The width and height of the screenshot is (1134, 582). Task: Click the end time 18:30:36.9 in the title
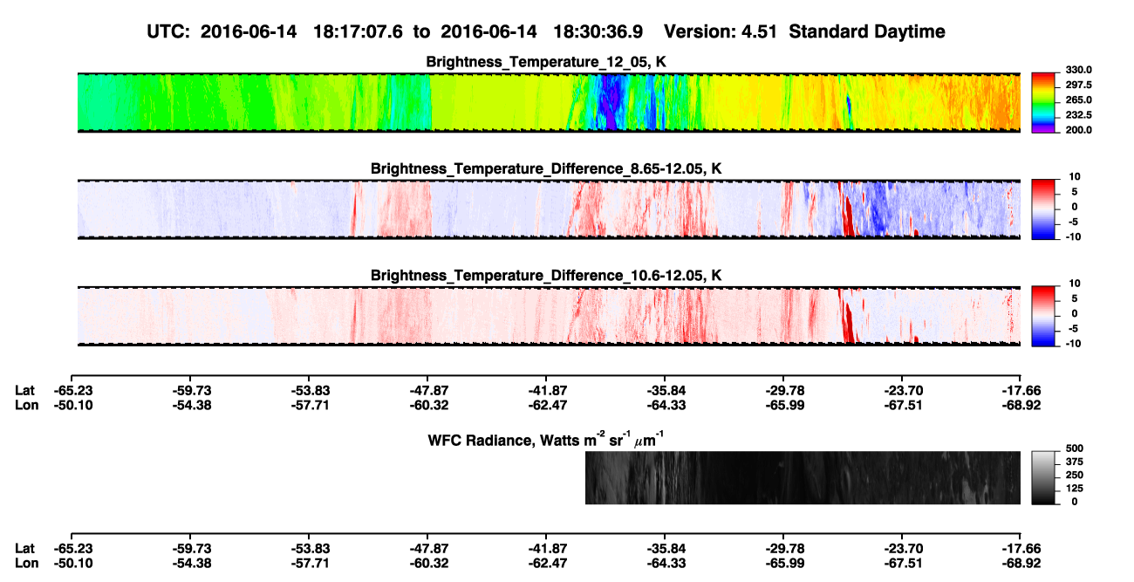click(x=598, y=31)
